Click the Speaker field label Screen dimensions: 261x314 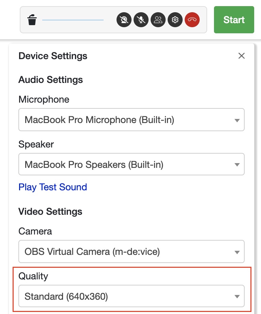[x=36, y=144]
